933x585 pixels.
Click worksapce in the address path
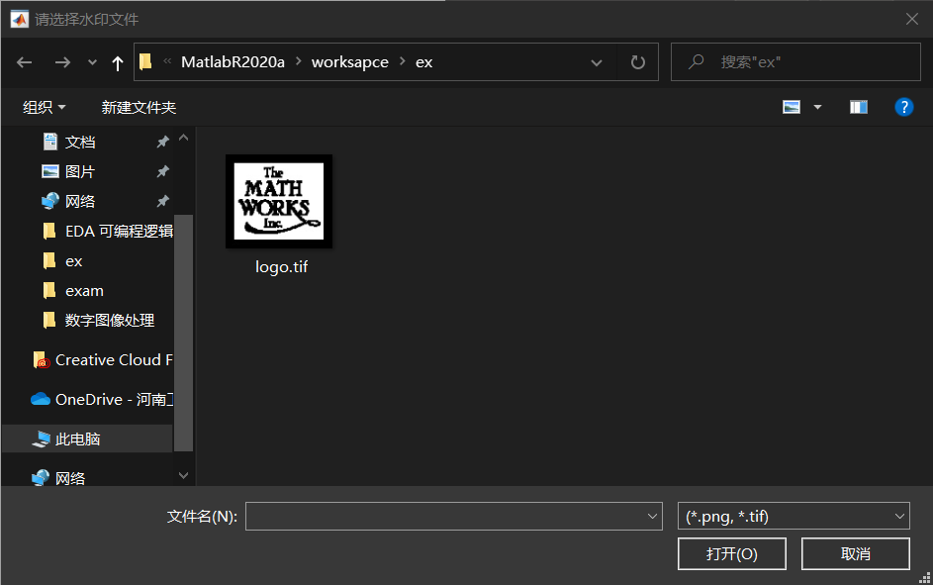pos(350,62)
